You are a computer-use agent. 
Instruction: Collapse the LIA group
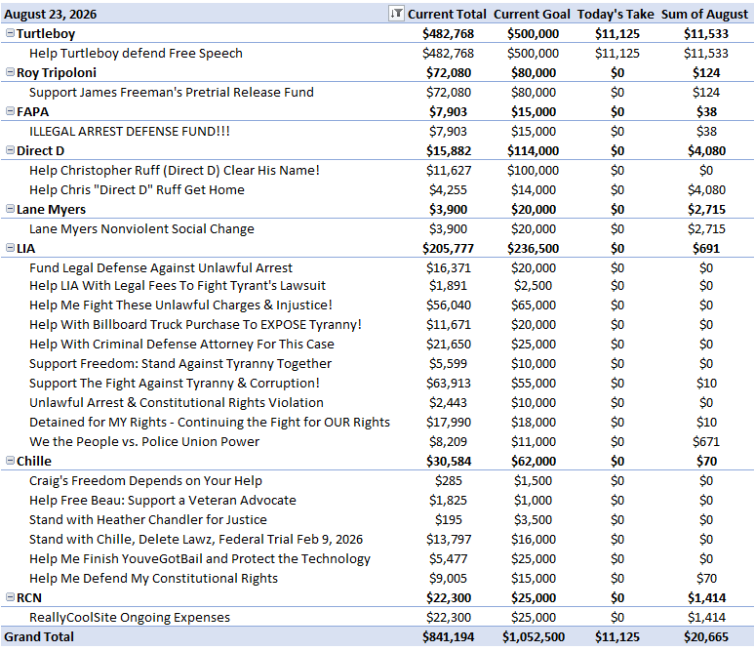[10, 248]
